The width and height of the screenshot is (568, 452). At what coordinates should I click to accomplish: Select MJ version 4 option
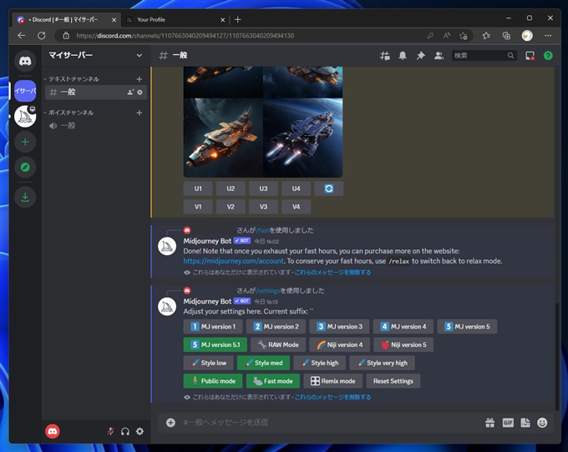(403, 327)
